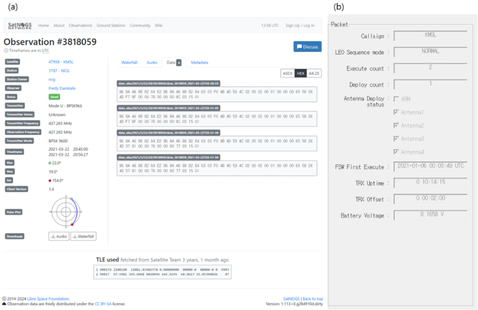Viewport: 478px width, 310px height.
Task: Click the TLE used text box
Action: click(162, 272)
